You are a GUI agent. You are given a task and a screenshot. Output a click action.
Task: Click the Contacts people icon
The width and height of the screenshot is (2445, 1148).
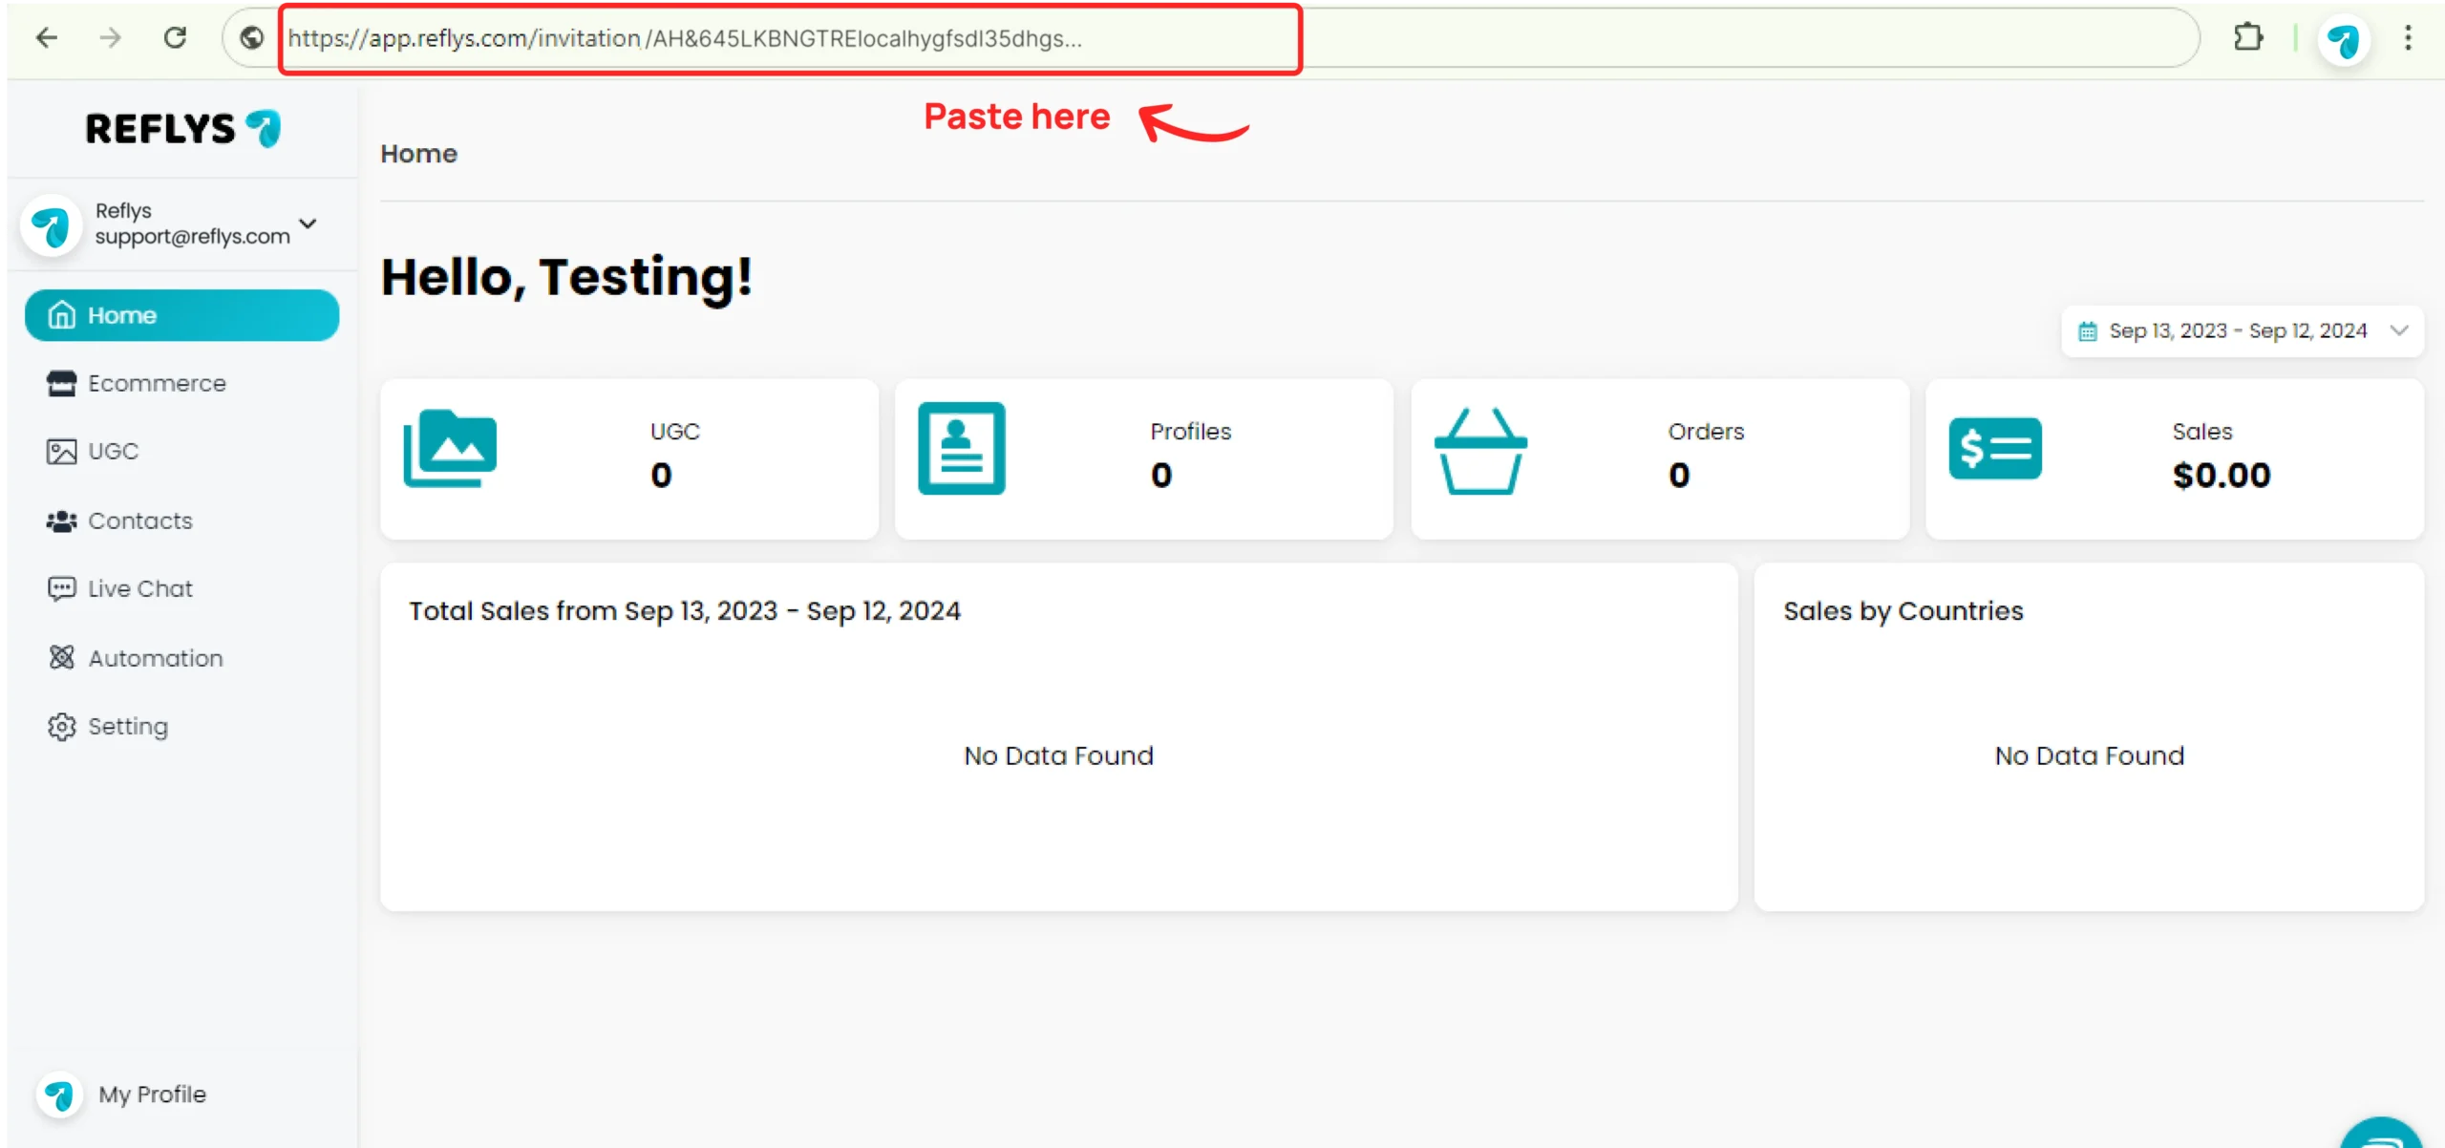click(62, 521)
